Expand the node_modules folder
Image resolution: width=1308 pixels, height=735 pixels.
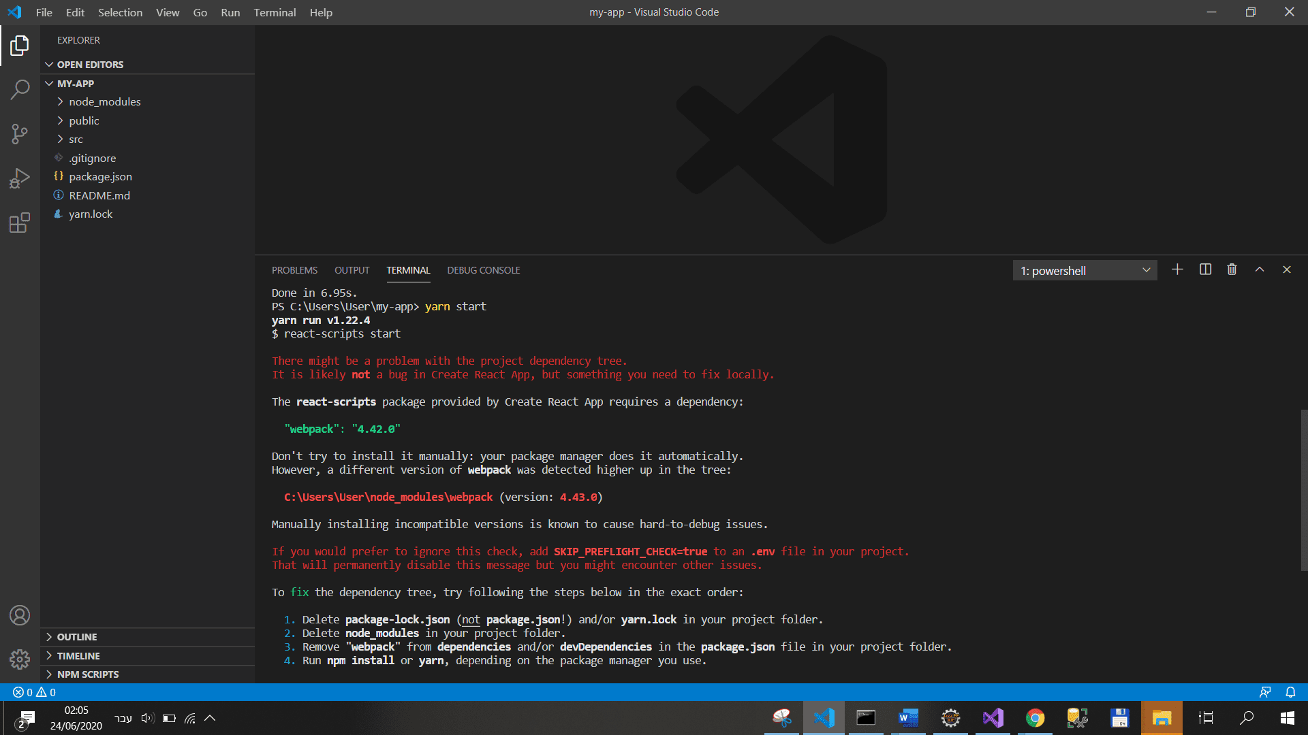click(x=147, y=102)
